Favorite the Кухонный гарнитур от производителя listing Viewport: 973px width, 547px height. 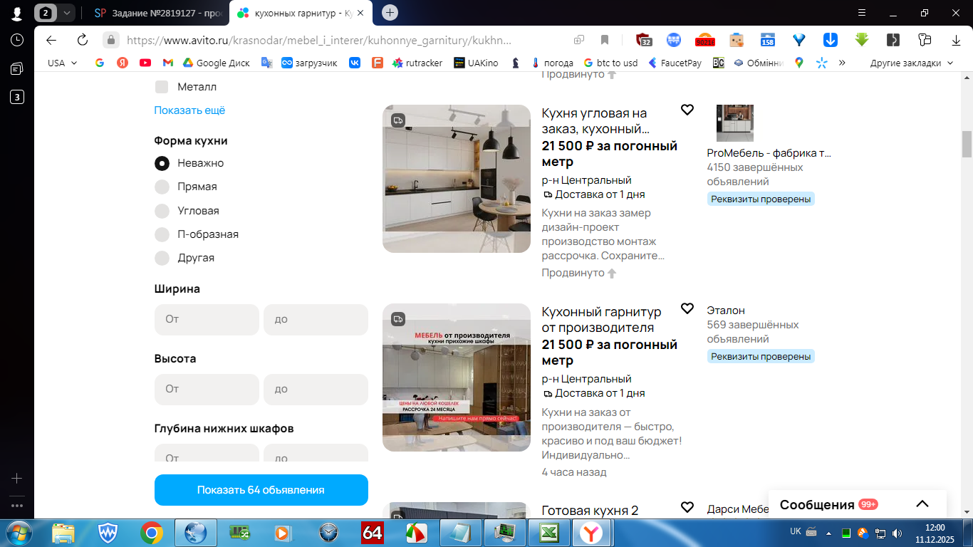pyautogui.click(x=687, y=308)
